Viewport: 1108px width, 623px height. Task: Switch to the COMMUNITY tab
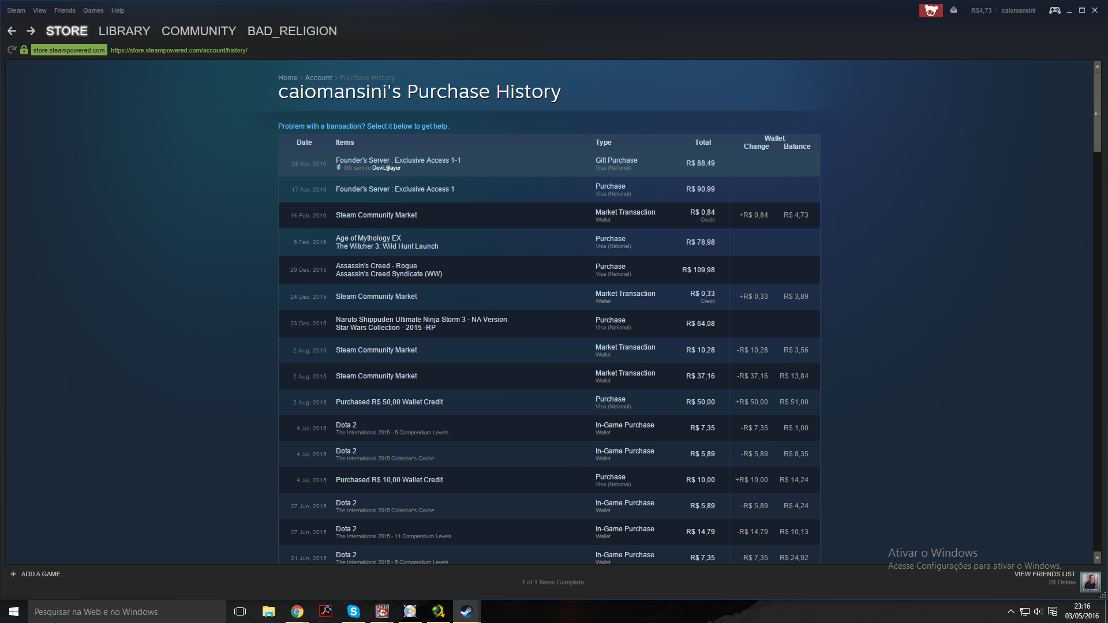(199, 31)
